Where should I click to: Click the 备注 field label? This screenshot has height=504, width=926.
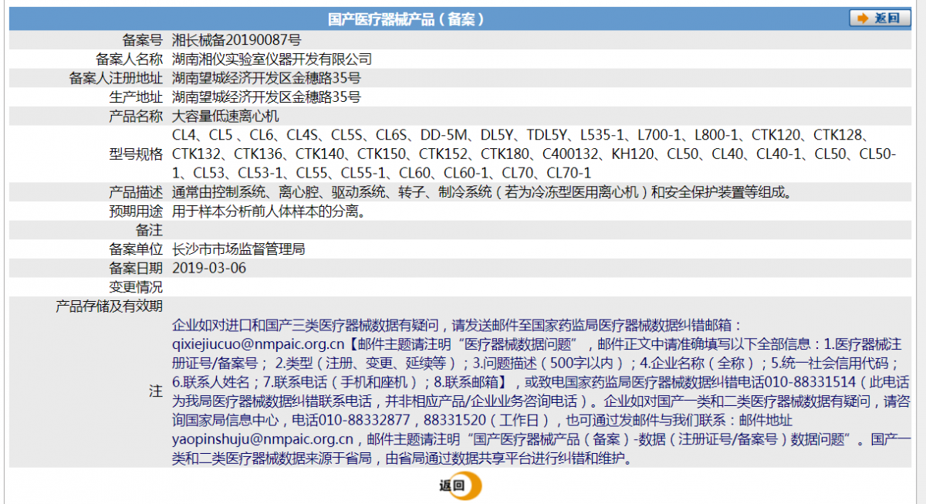[x=149, y=231]
